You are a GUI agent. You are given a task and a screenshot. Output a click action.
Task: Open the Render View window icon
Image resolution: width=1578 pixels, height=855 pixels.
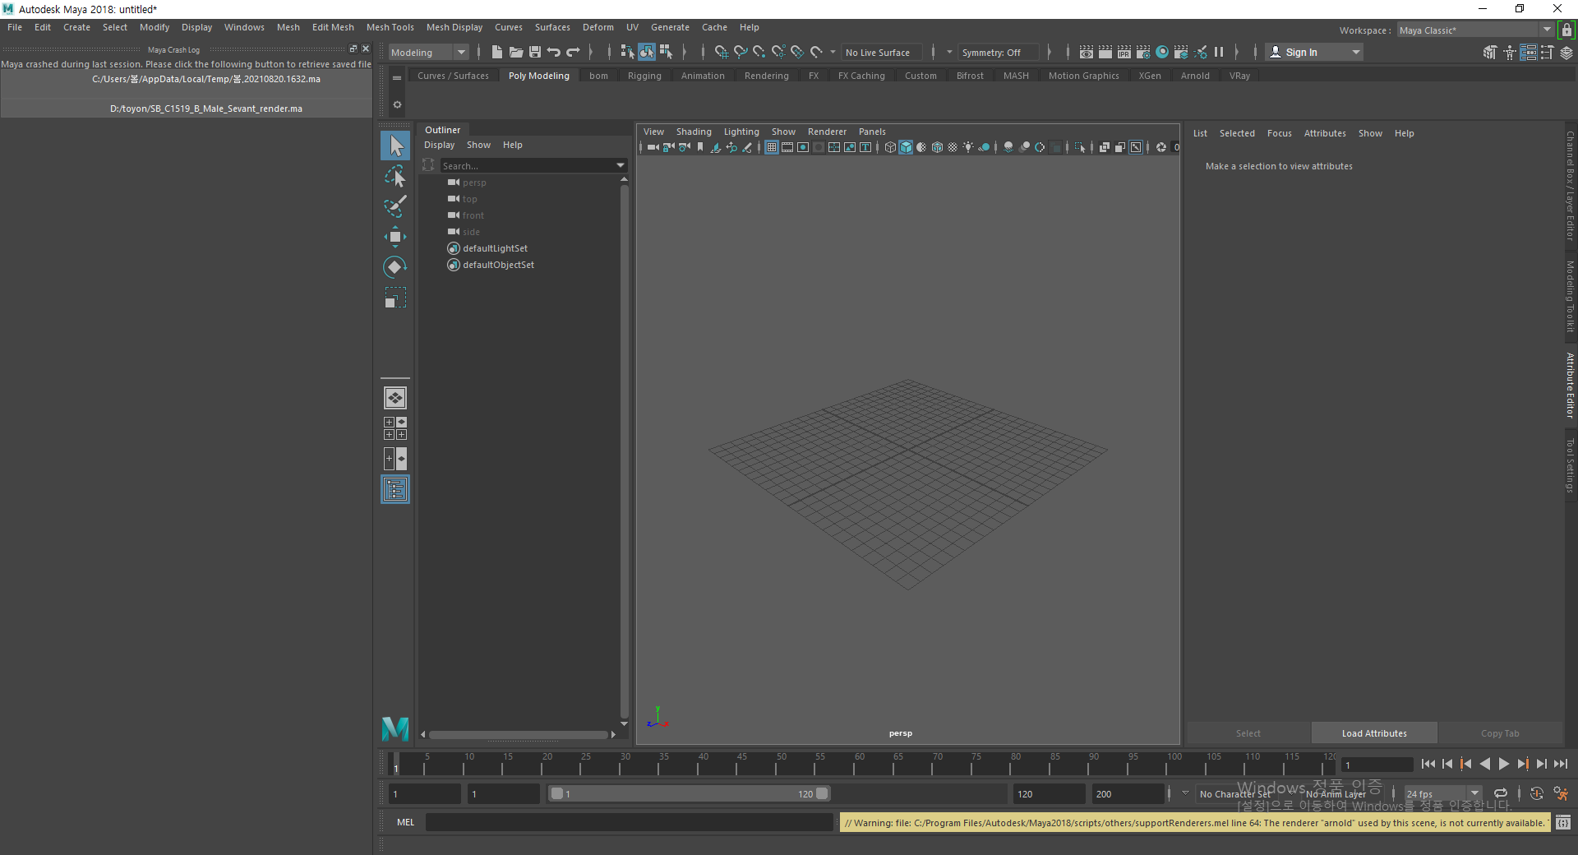(x=1086, y=52)
